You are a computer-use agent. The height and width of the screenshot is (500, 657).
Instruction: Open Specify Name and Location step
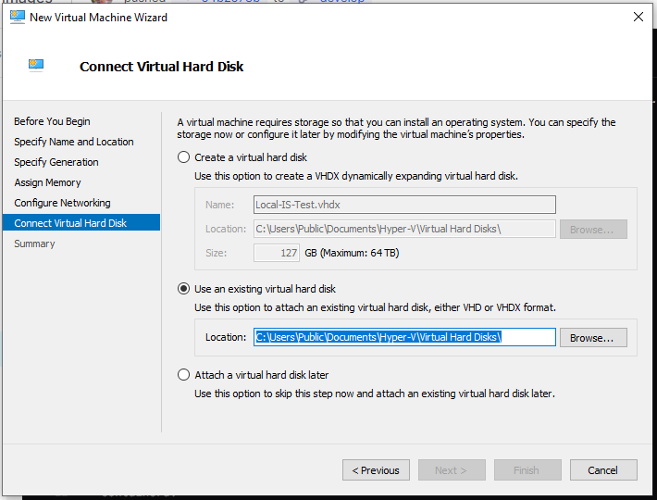tap(74, 142)
